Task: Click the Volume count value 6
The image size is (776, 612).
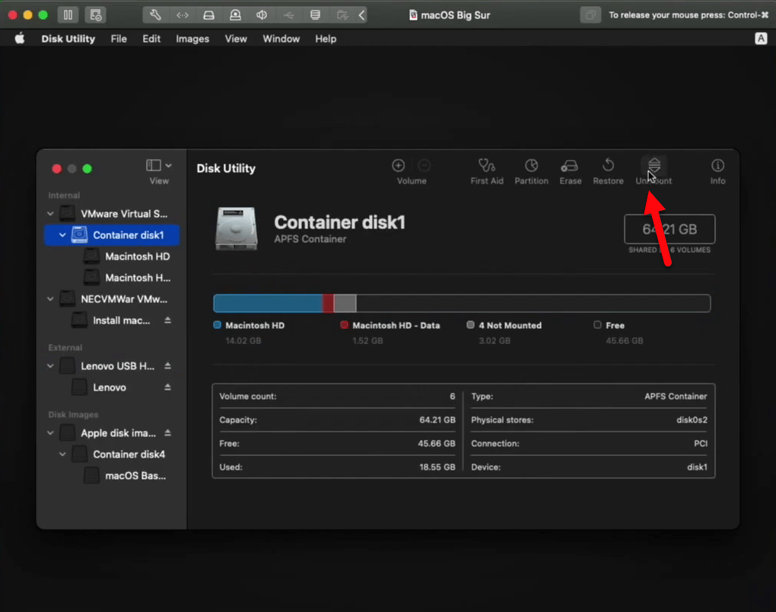Action: (453, 396)
